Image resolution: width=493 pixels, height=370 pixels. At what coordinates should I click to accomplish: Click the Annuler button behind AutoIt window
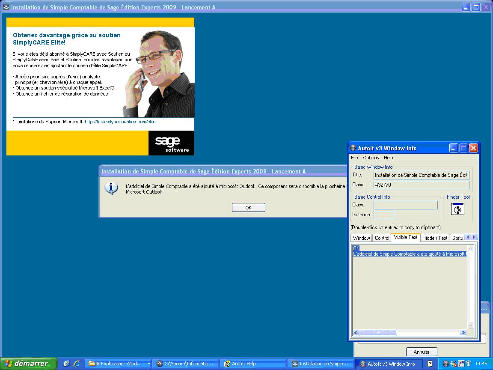(x=421, y=352)
